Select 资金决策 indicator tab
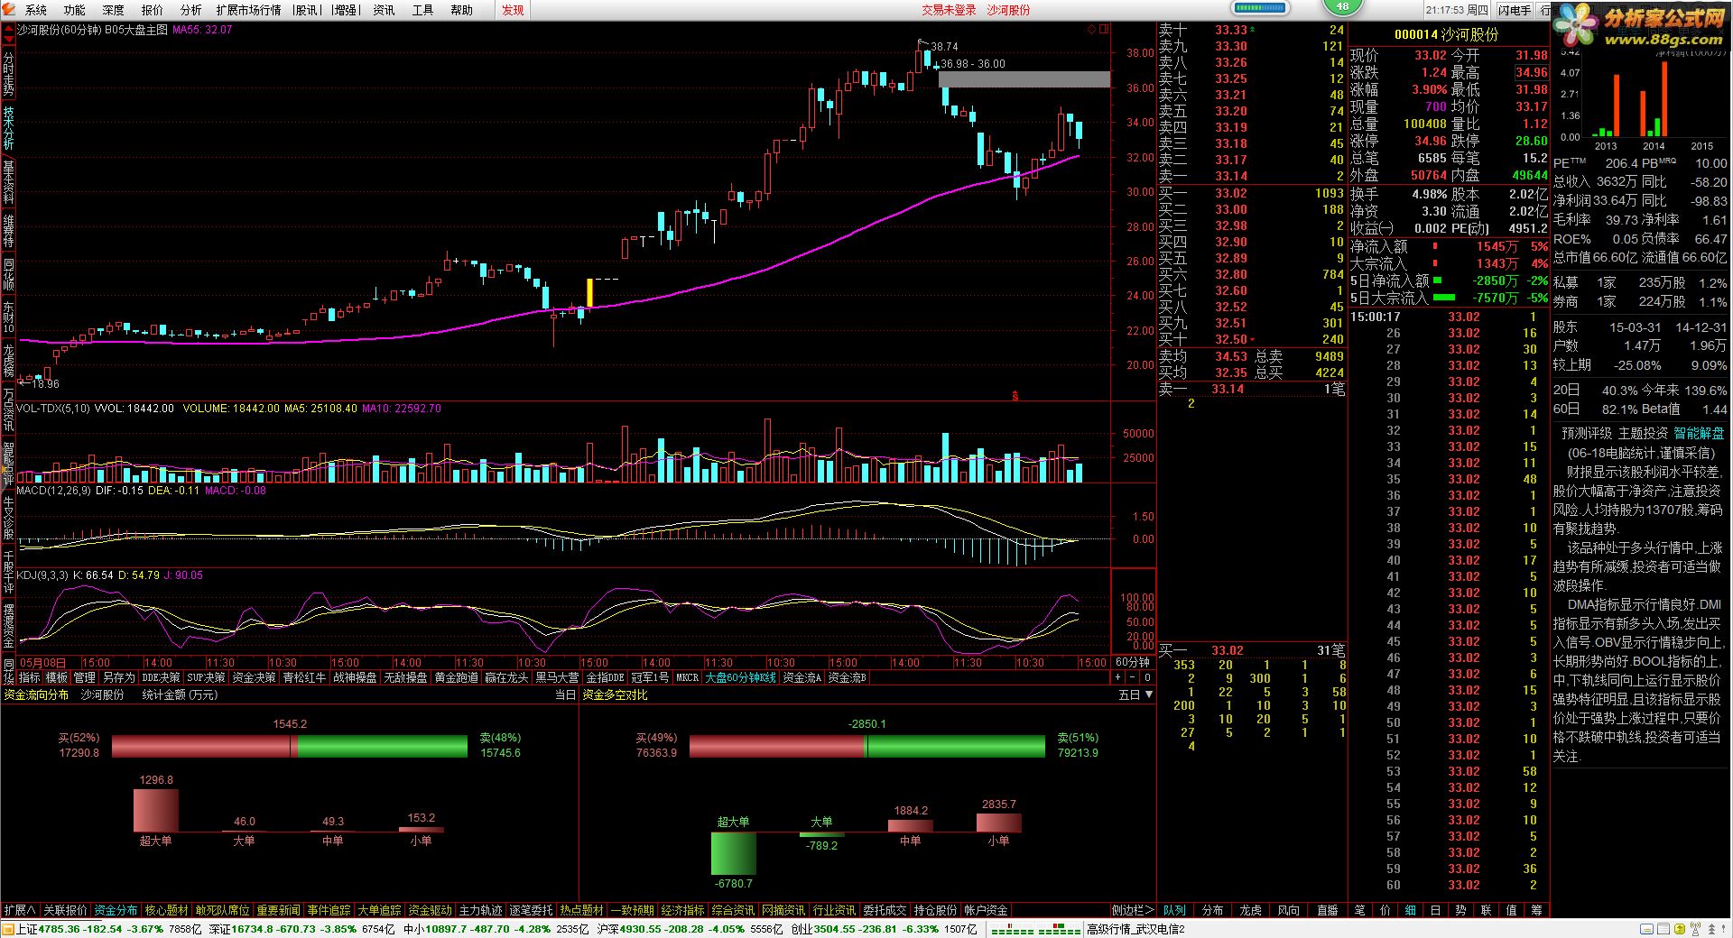The height and width of the screenshot is (938, 1733). coord(254,677)
